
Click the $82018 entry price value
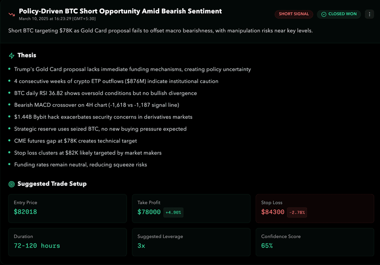tap(25, 212)
